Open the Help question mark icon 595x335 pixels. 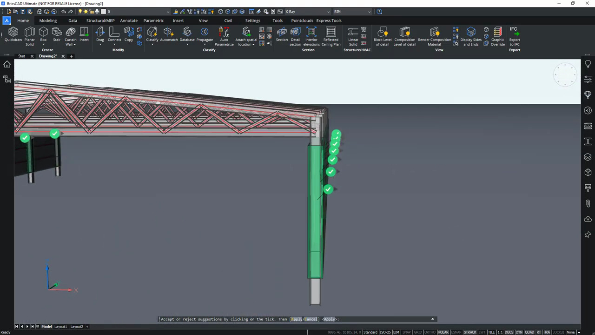click(x=379, y=12)
